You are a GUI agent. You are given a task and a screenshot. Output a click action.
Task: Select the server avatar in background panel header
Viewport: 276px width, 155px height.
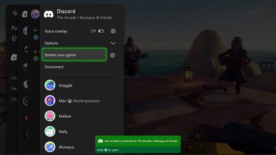click(x=35, y=14)
